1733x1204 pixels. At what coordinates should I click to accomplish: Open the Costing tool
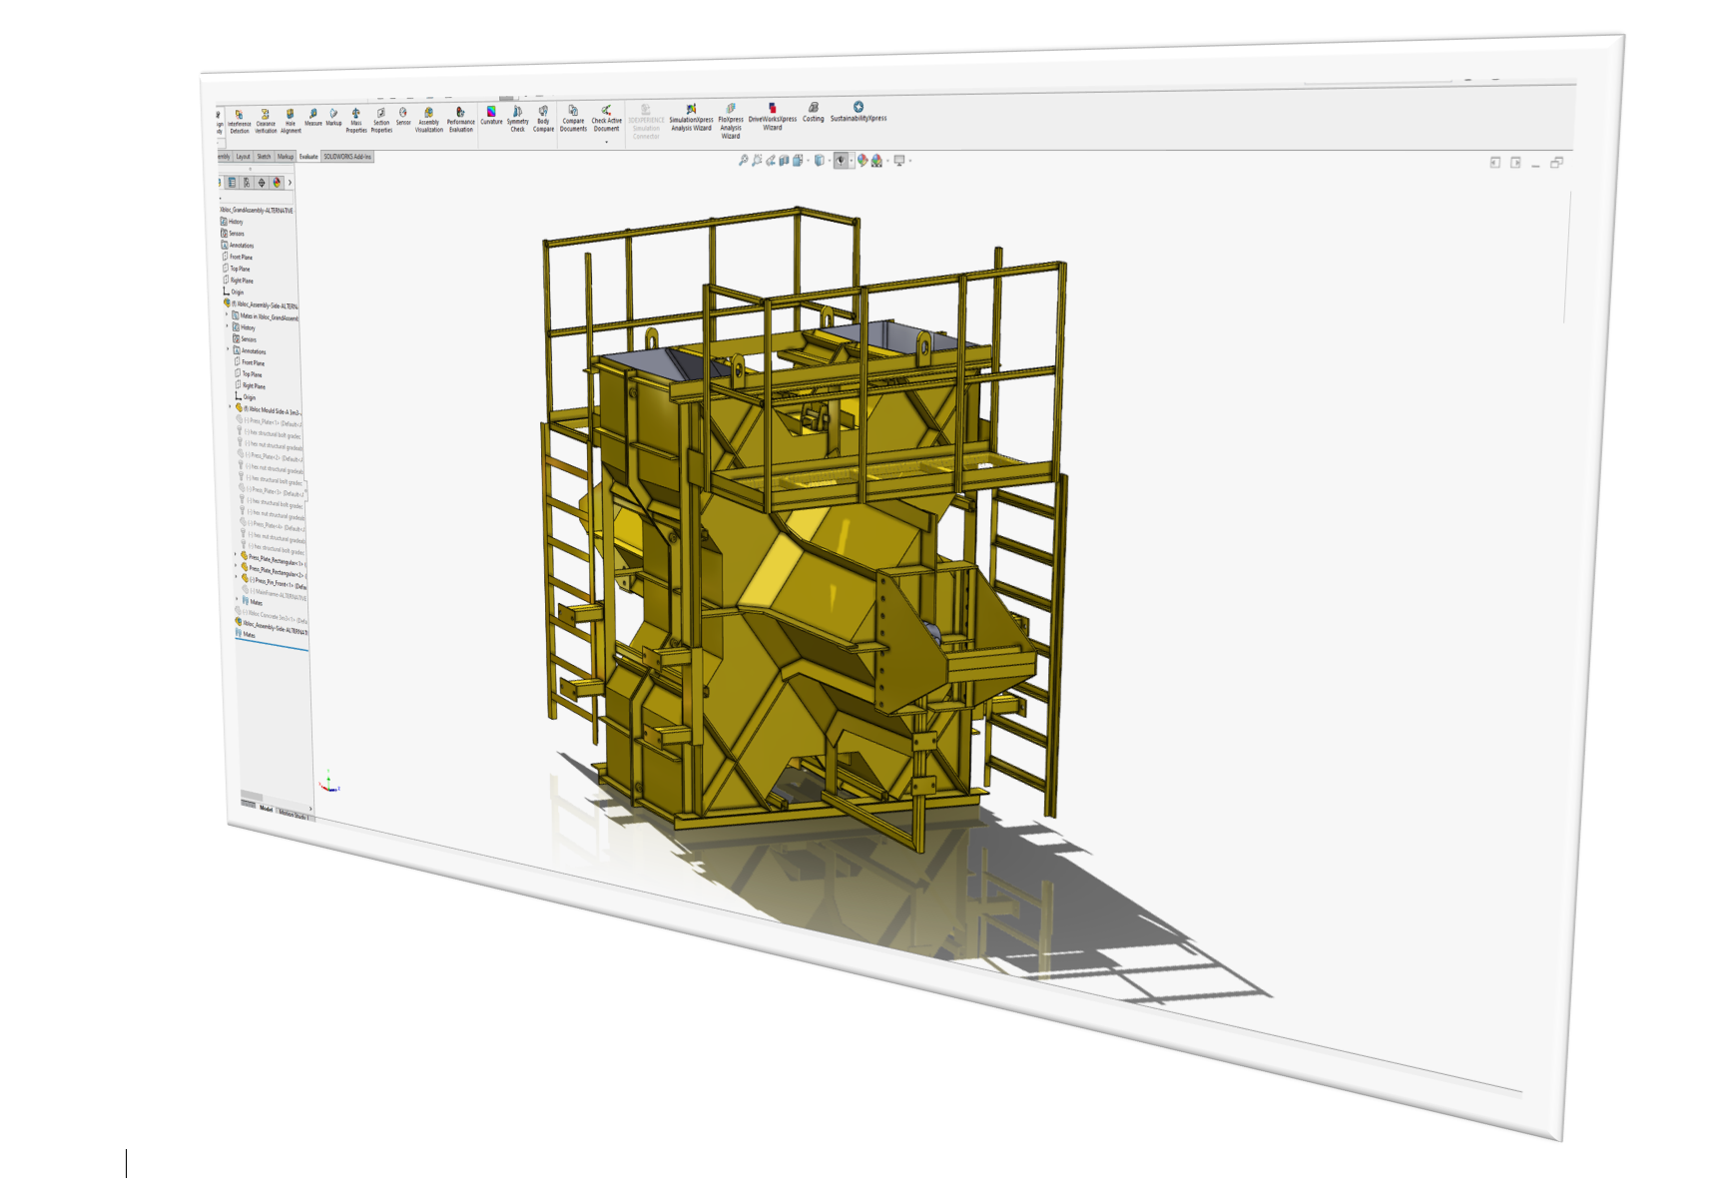coord(813,114)
